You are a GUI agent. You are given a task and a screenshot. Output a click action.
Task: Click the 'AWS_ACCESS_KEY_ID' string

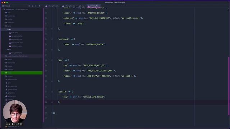tap(95, 65)
